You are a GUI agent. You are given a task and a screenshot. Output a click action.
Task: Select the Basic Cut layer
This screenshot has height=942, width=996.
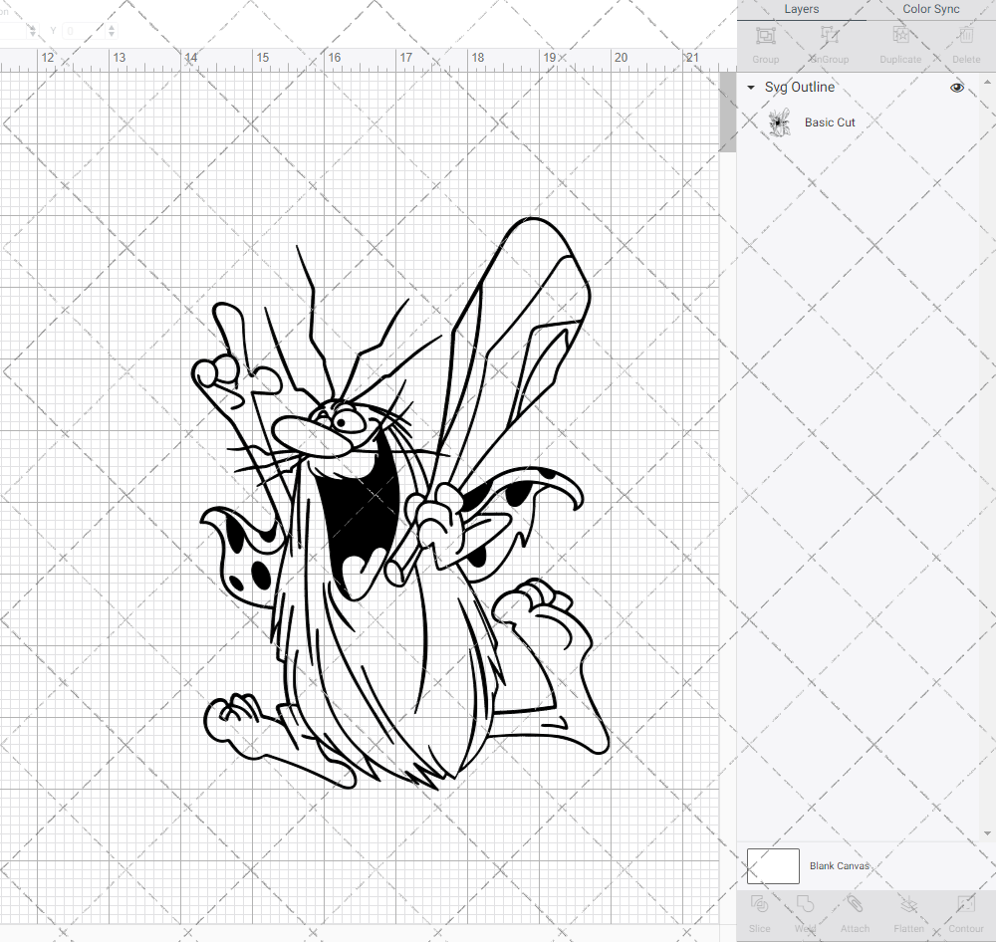[830, 121]
